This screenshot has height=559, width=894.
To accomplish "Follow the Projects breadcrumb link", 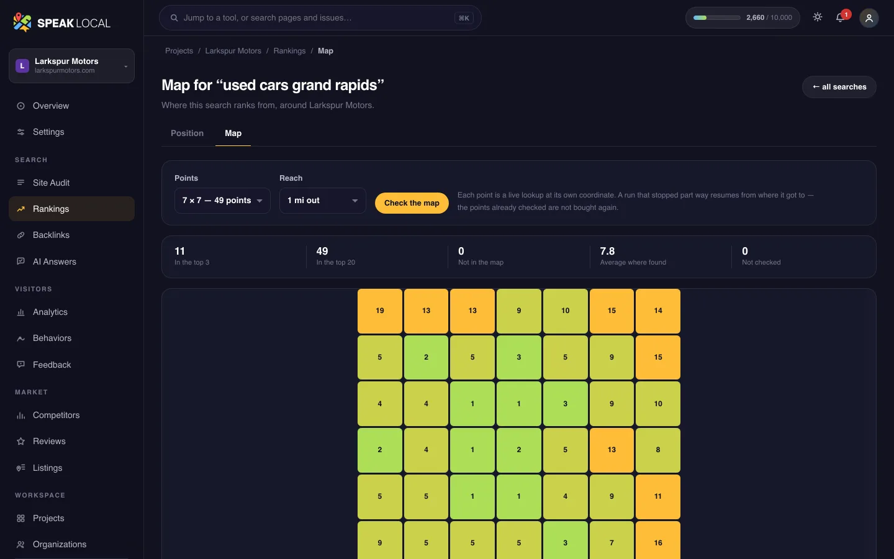I will tap(179, 51).
